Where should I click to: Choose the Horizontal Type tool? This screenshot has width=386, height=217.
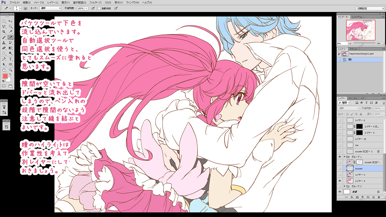tap(11, 59)
